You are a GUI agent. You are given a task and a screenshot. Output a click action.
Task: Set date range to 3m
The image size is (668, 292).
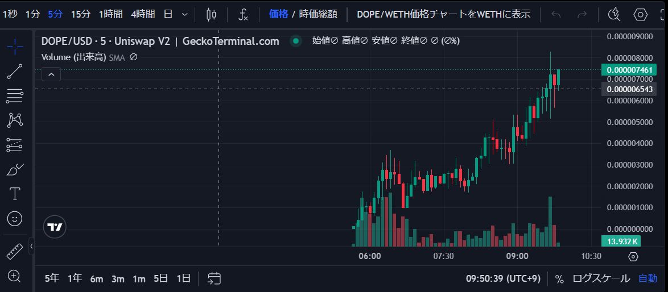[118, 279]
